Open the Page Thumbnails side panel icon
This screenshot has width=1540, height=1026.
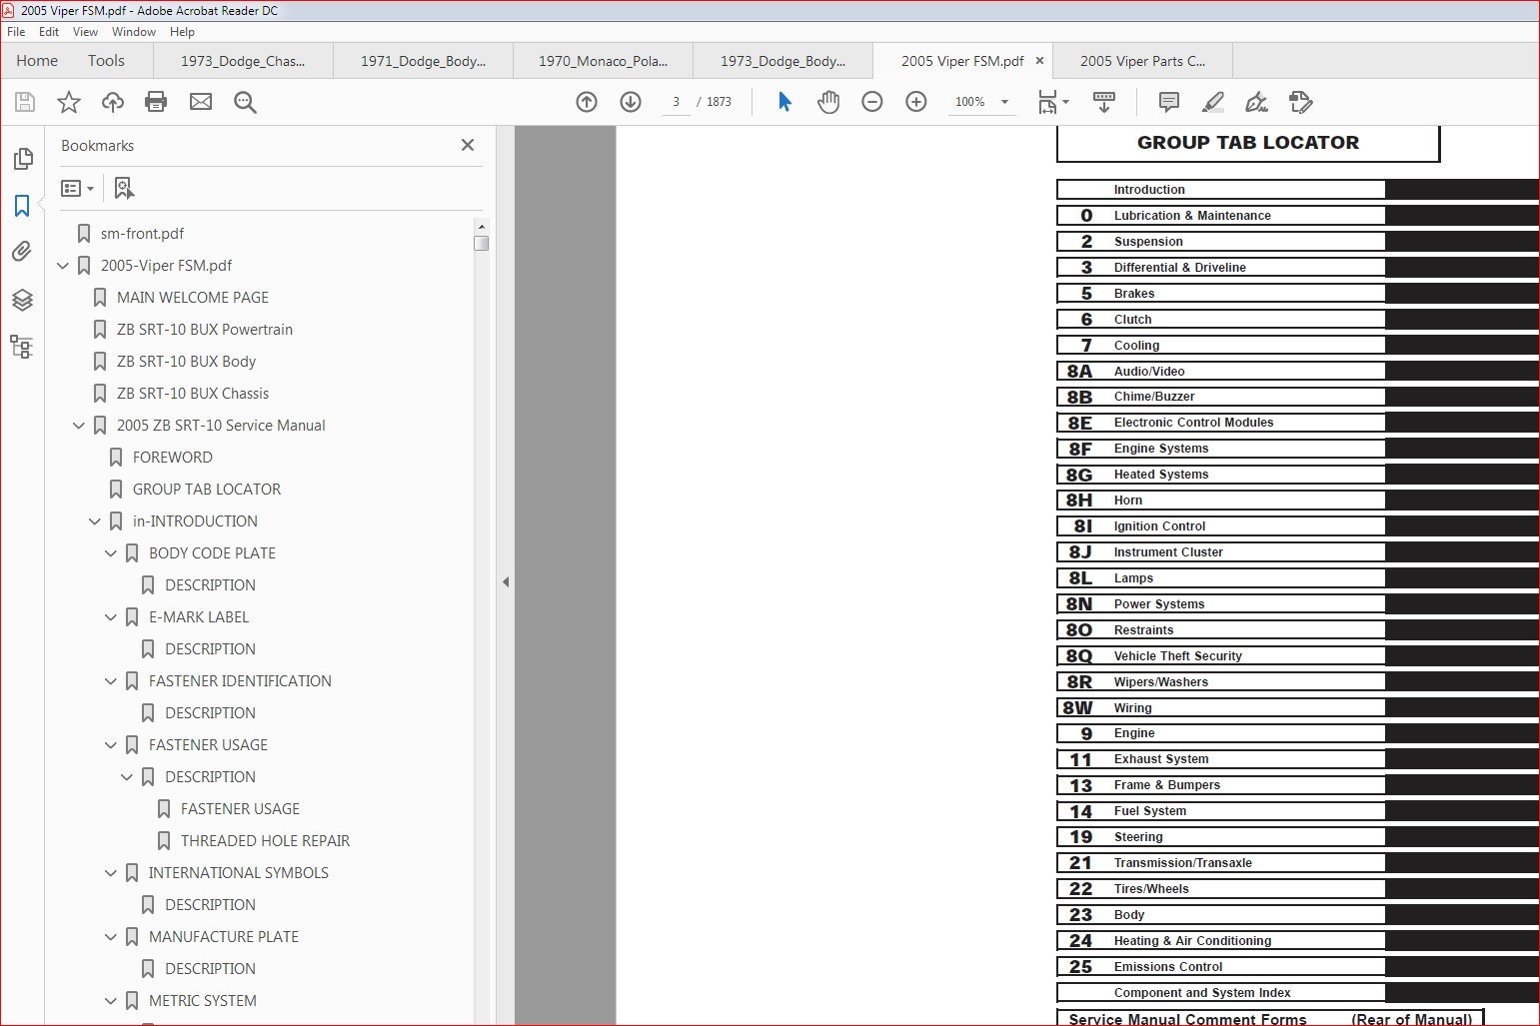coord(22,159)
